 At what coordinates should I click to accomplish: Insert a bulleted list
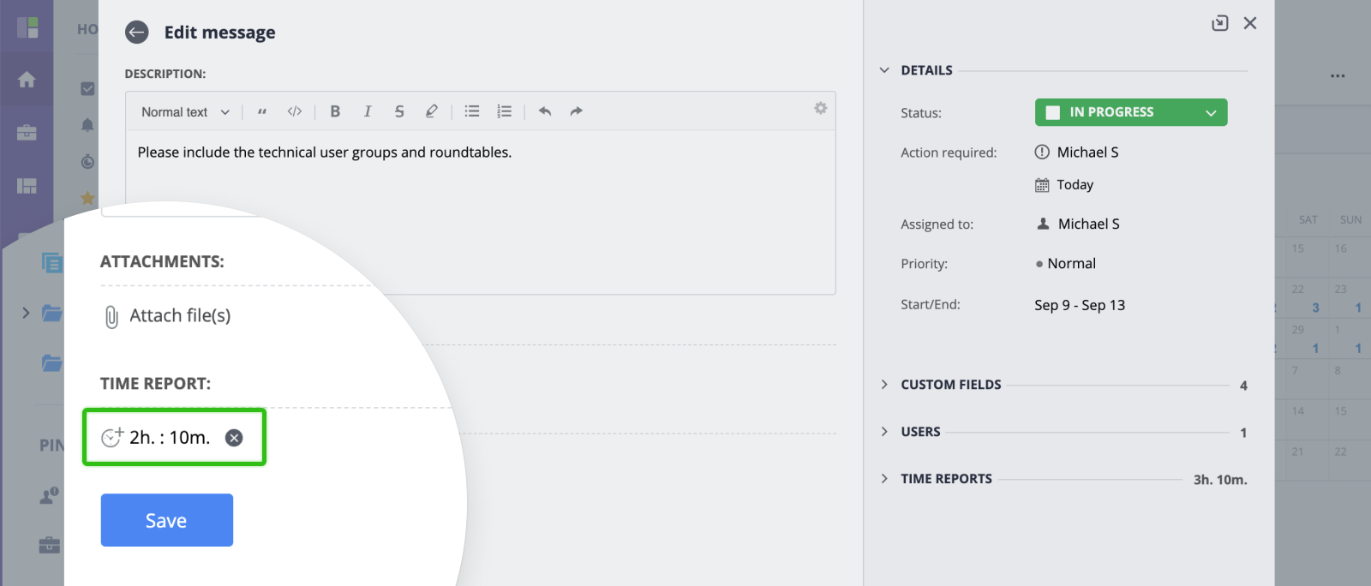coord(472,111)
